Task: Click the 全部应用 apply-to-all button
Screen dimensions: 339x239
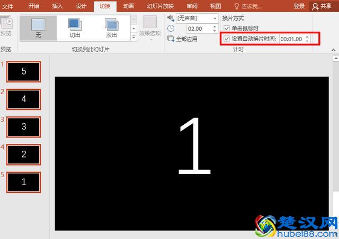Action: pos(182,39)
